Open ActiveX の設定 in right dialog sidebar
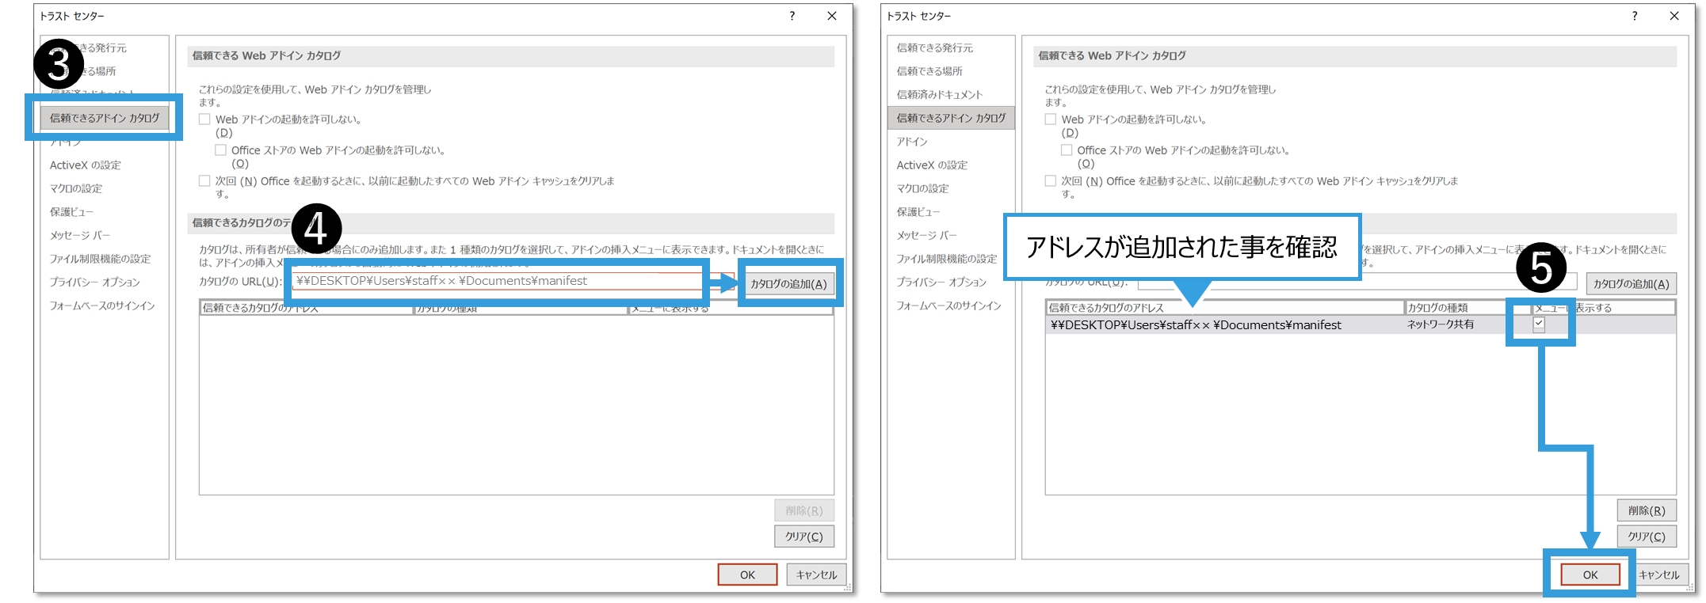Image resolution: width=1706 pixels, height=603 pixels. [x=931, y=165]
